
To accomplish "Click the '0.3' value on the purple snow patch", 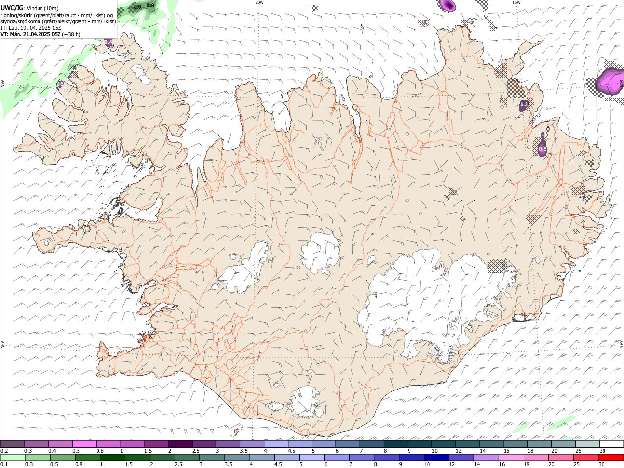I will [x=524, y=104].
